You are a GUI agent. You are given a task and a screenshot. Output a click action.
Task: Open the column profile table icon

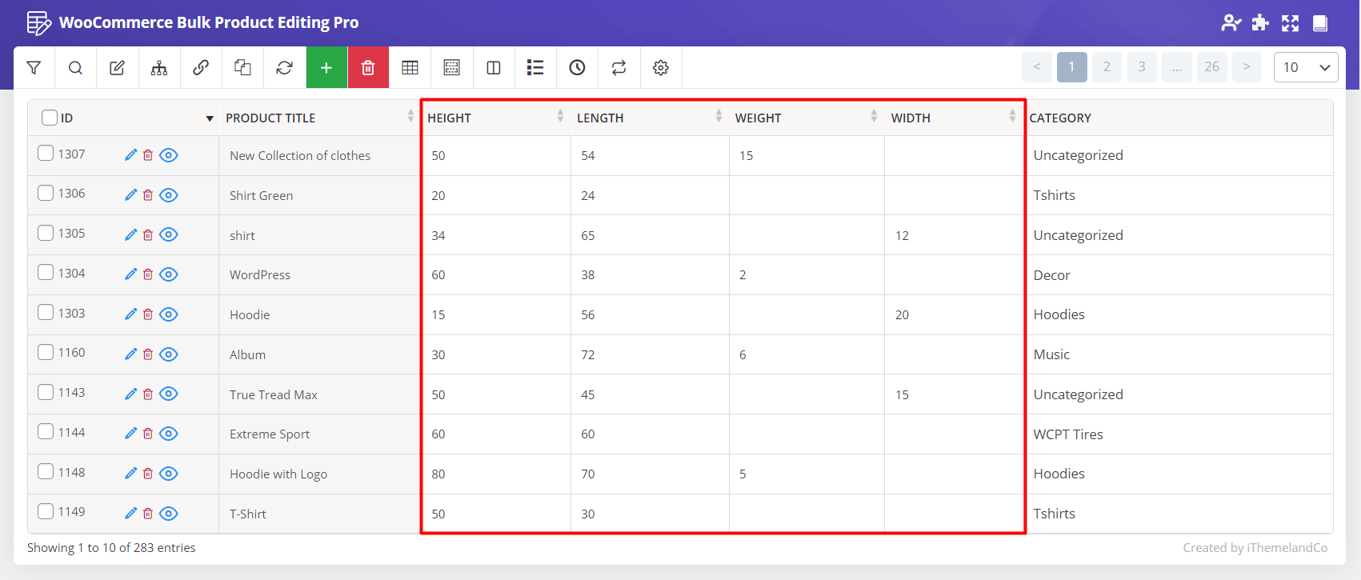click(x=410, y=68)
